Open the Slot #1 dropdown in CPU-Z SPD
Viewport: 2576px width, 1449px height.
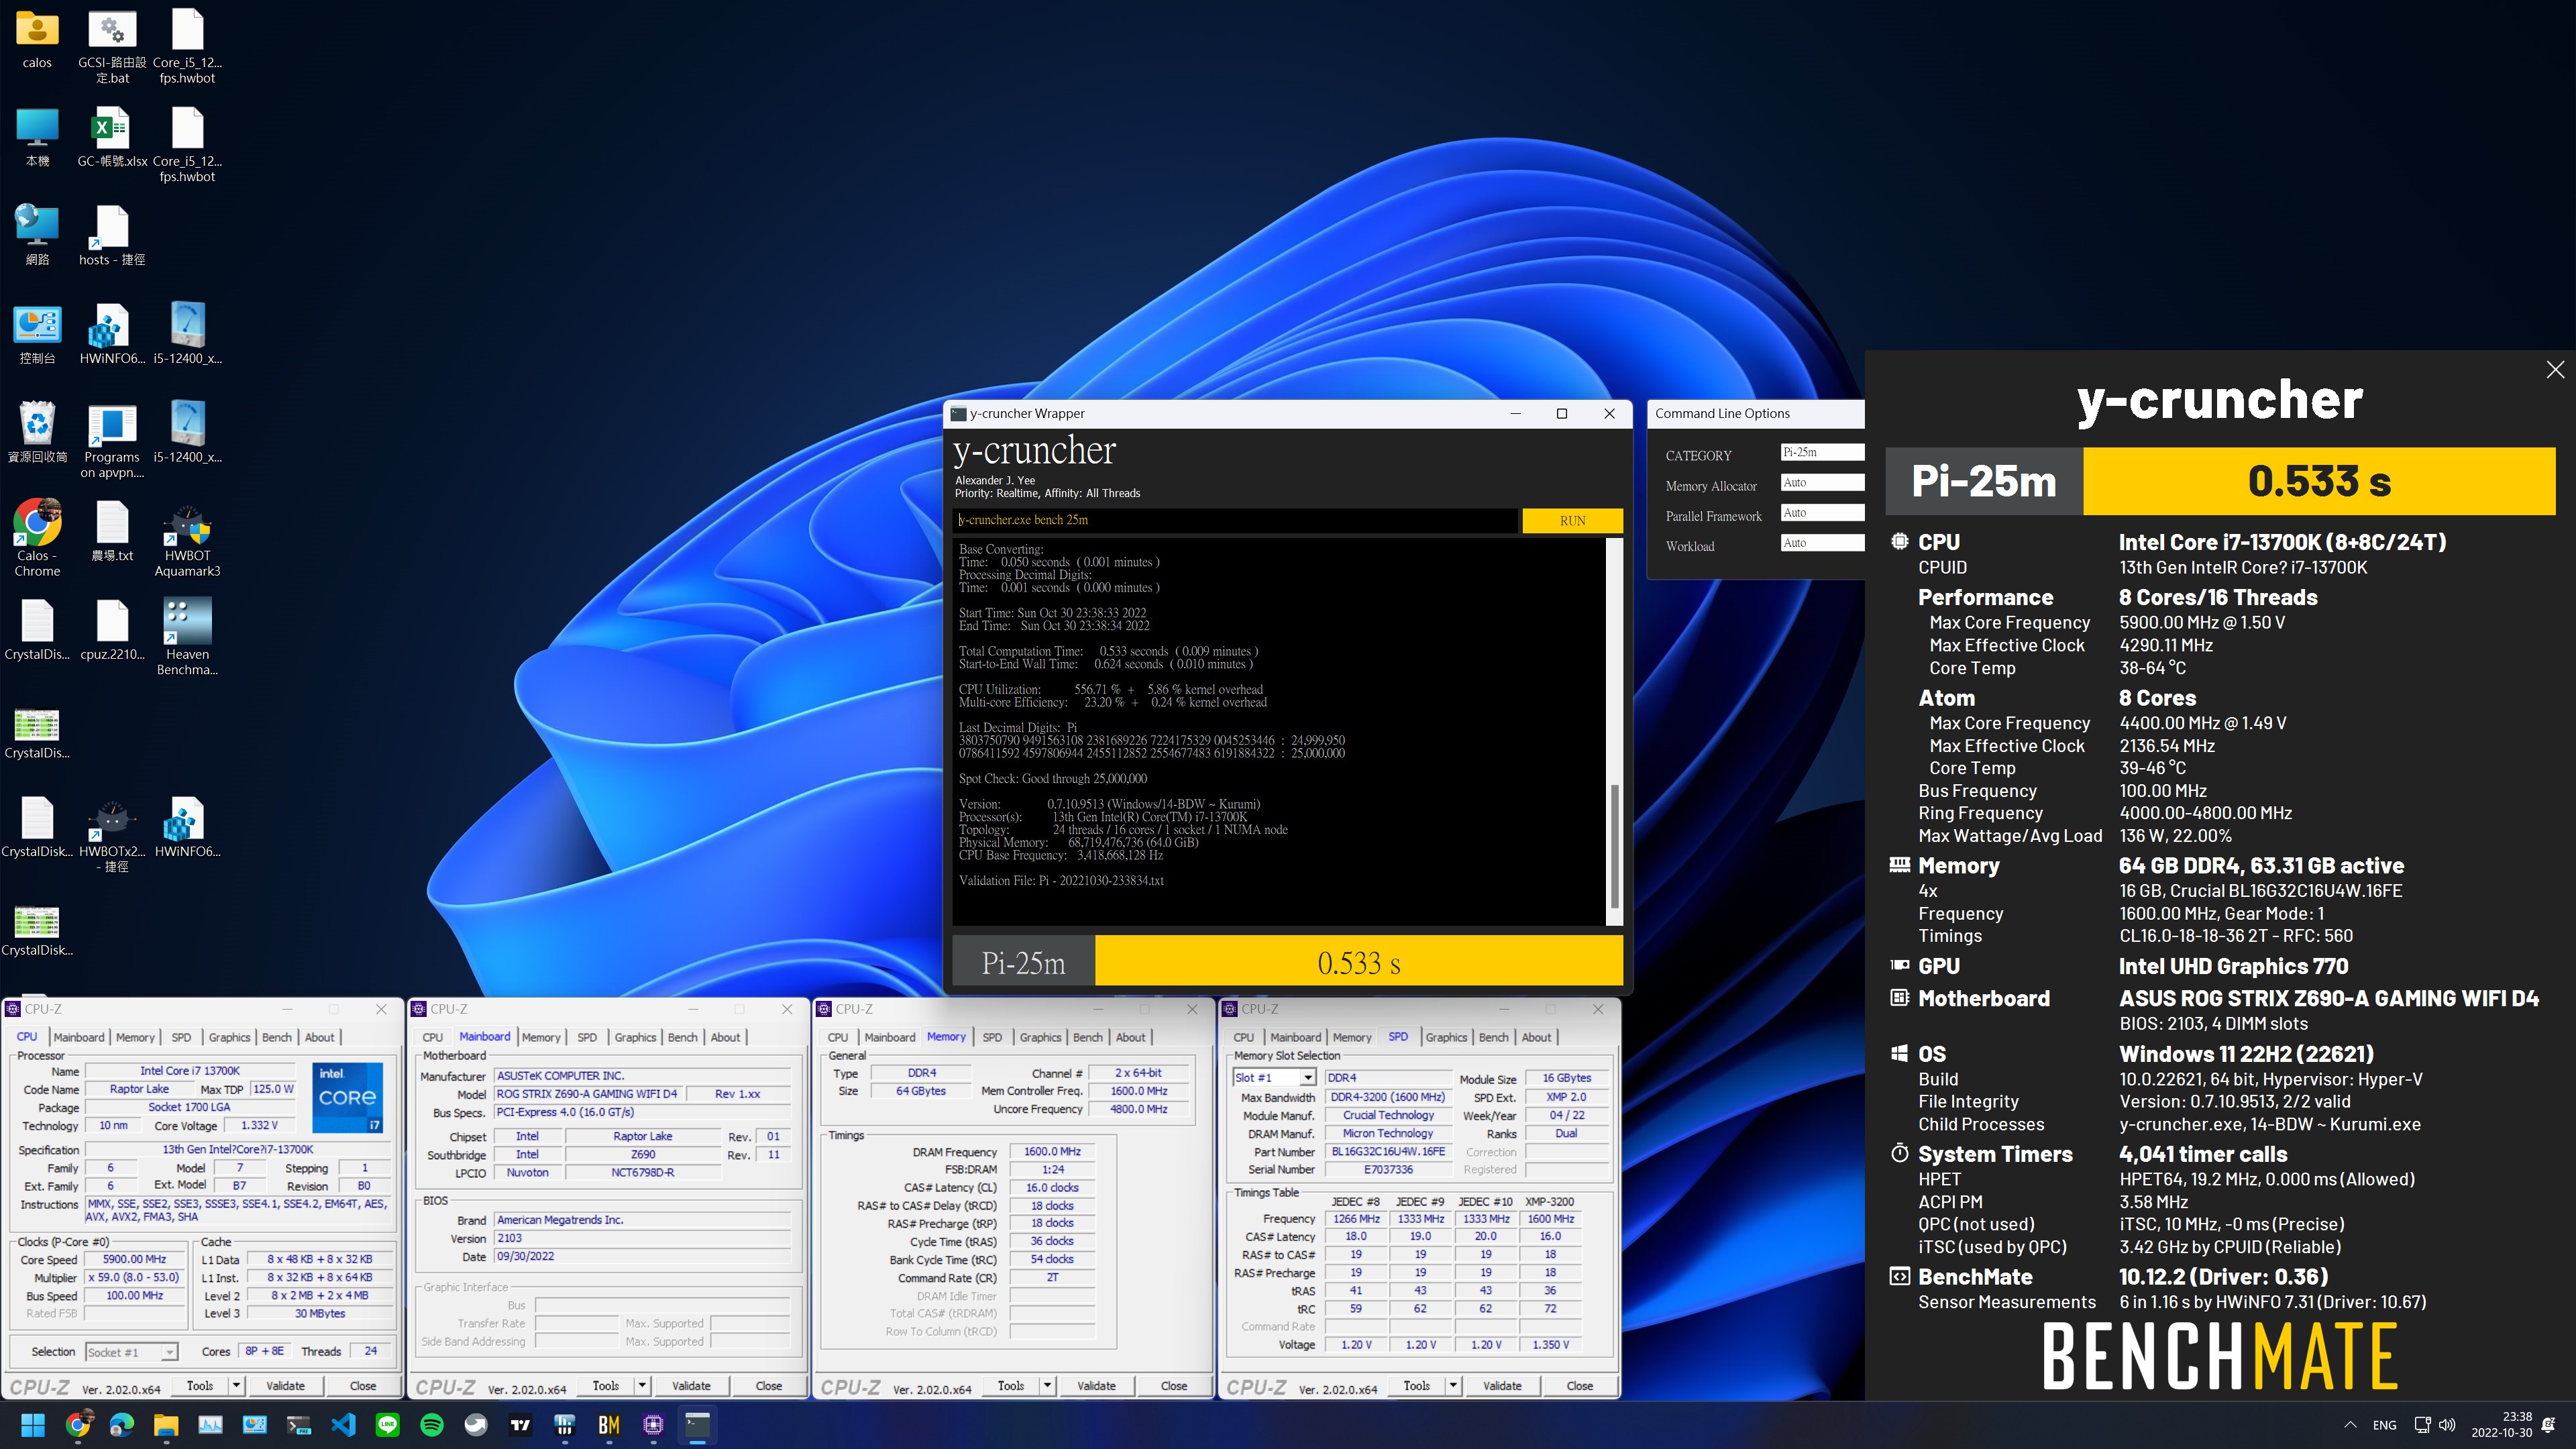[x=1307, y=1078]
